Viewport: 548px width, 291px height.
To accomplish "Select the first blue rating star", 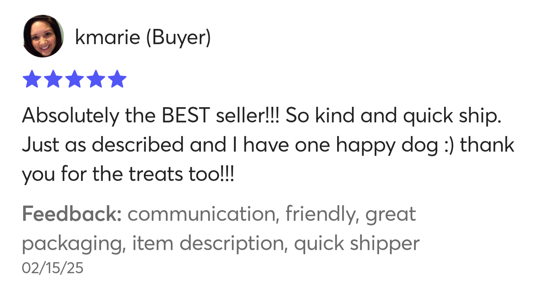I will point(31,79).
